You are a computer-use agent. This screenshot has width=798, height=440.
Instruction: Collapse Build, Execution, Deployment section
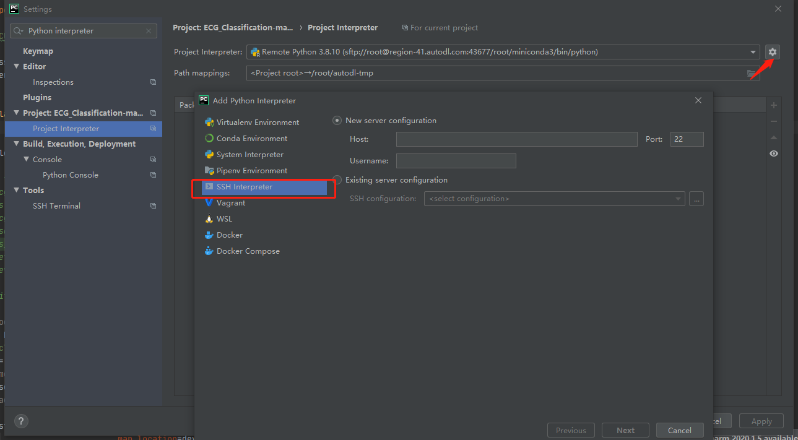tap(17, 144)
